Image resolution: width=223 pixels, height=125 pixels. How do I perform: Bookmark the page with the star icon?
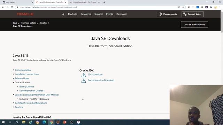click(183, 7)
